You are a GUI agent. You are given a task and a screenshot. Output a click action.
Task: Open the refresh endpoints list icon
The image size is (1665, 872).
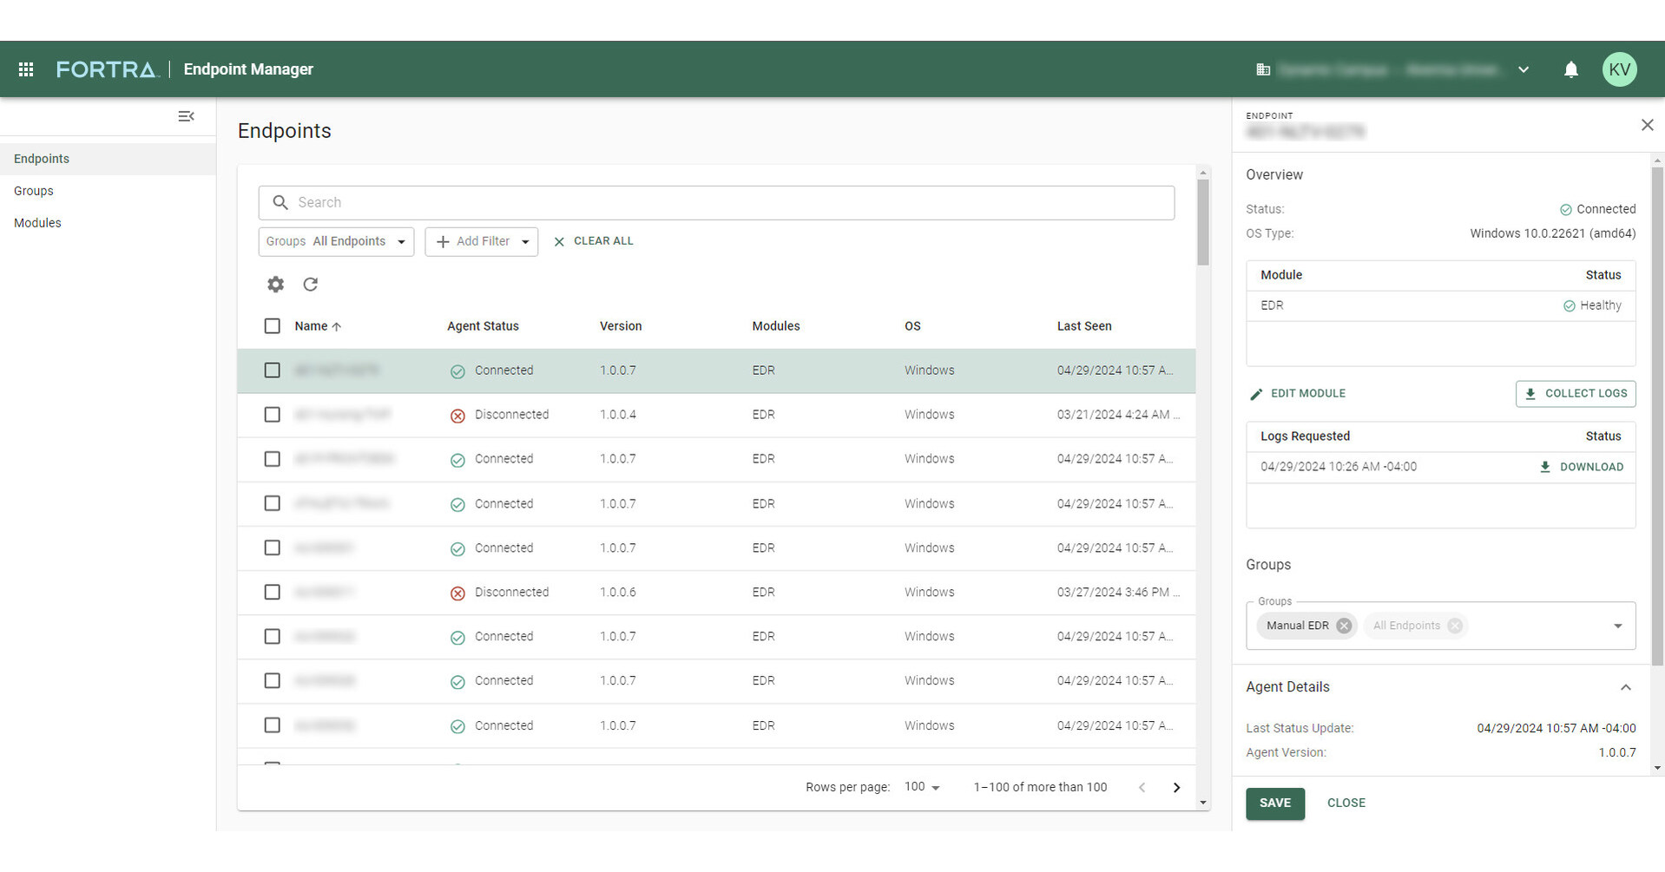[310, 284]
